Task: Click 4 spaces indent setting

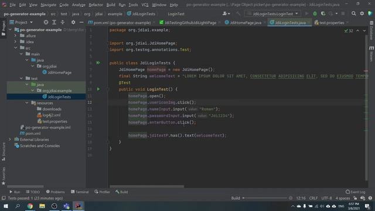Action: click(x=343, y=198)
